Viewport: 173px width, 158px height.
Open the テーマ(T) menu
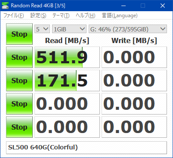click(x=61, y=15)
